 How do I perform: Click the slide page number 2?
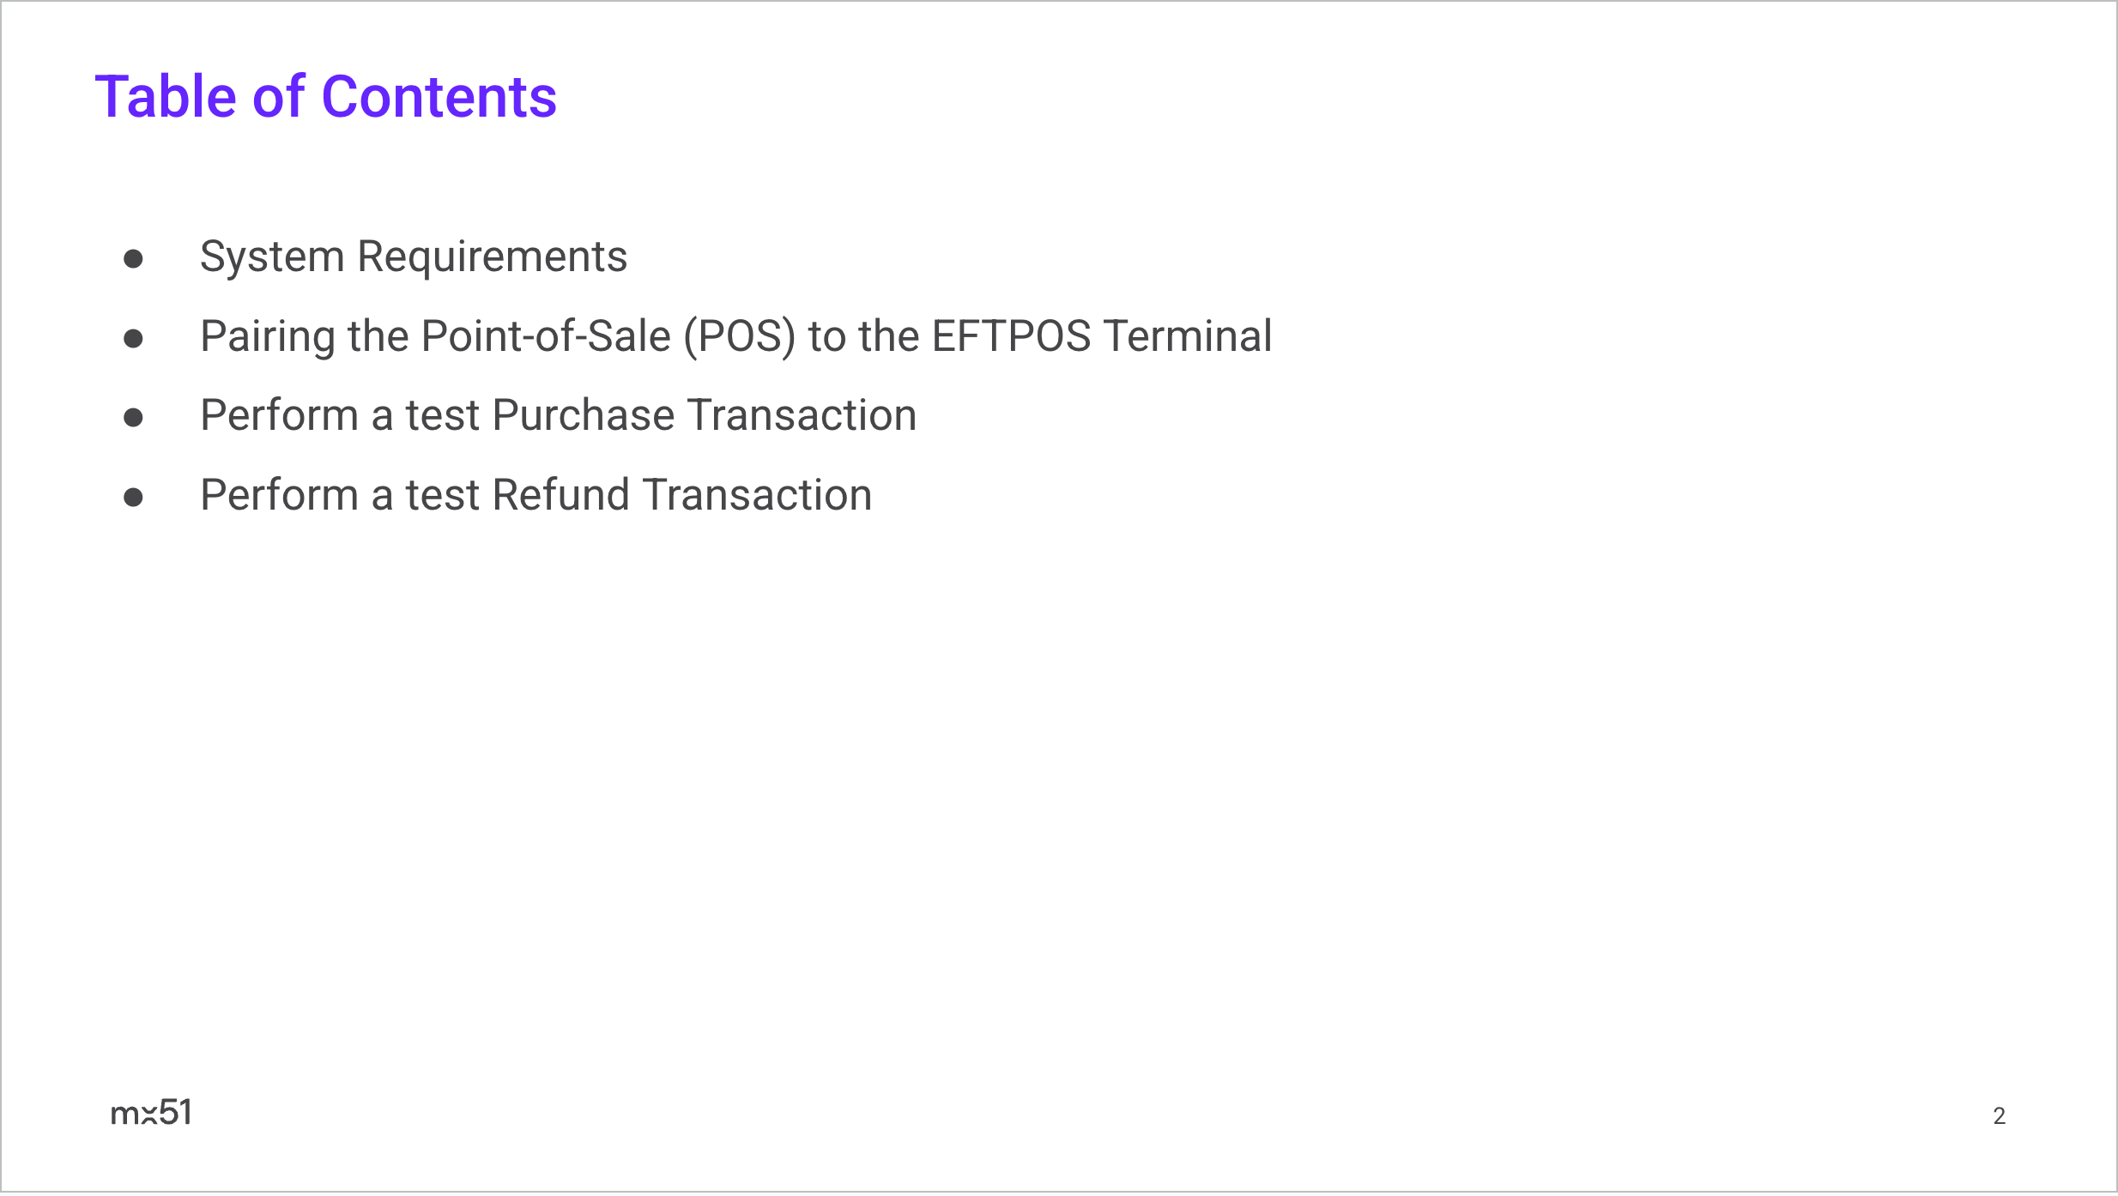click(1999, 1115)
